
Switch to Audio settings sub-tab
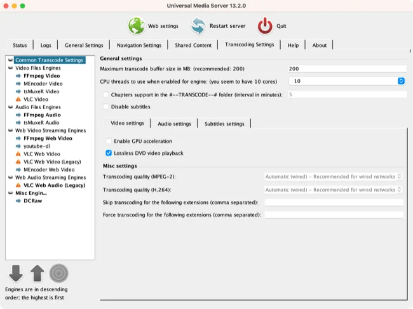174,124
